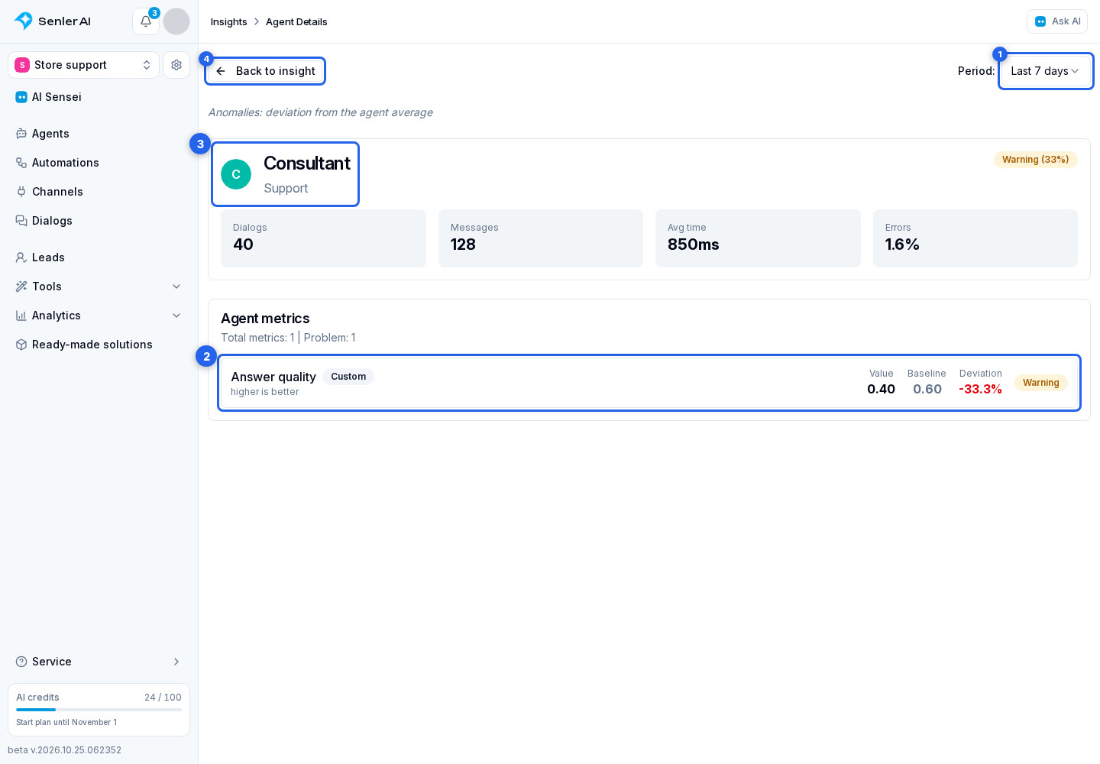Click the Channels plug icon
Image resolution: width=1100 pixels, height=764 pixels.
pyautogui.click(x=21, y=192)
